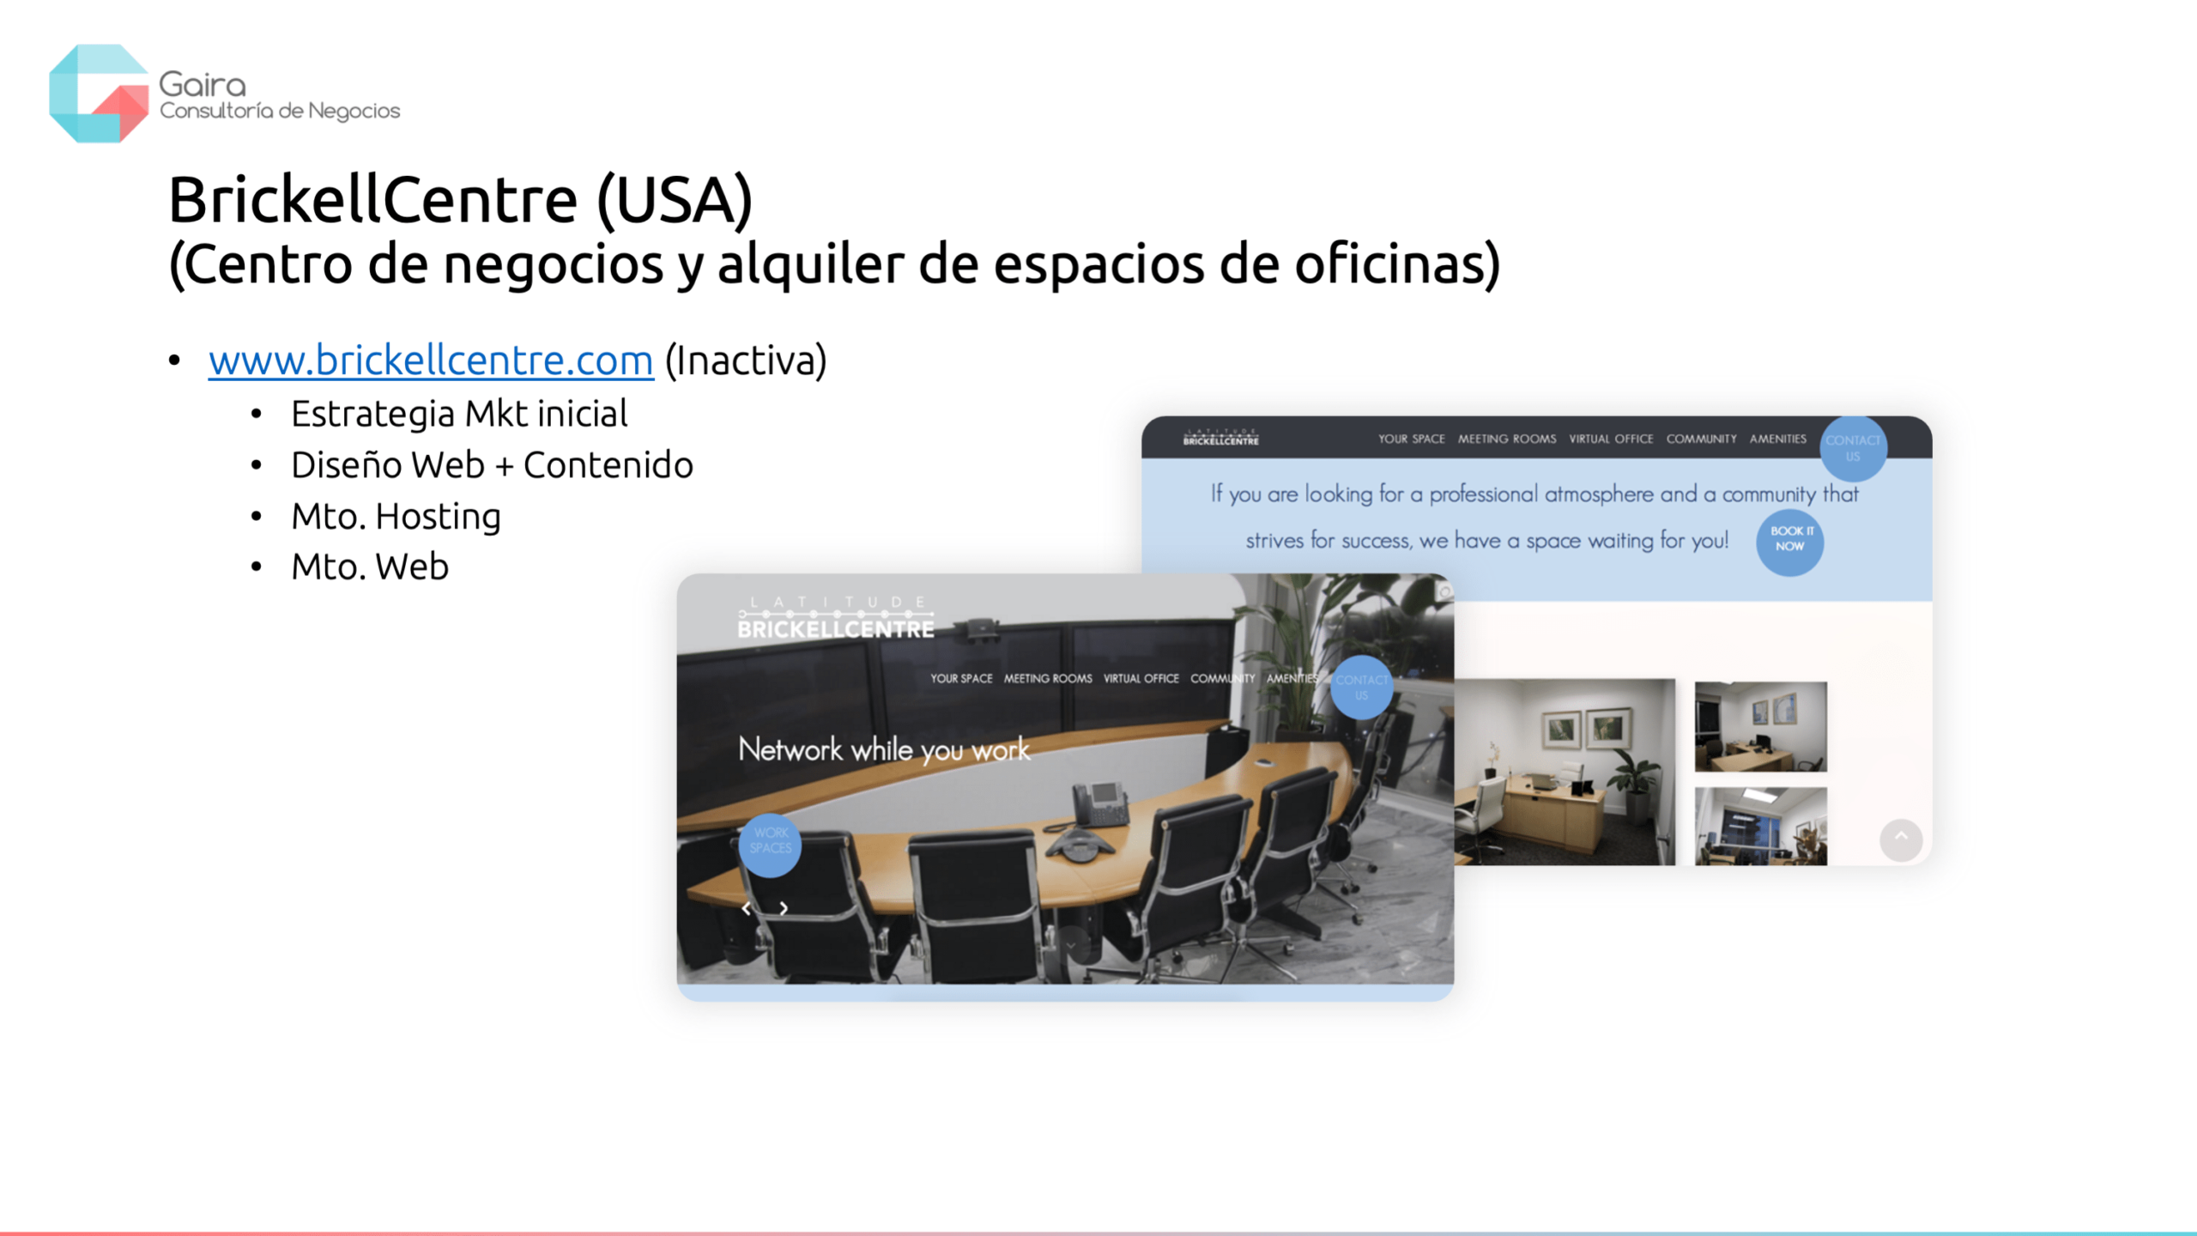Click the Estrategia Mkt inicial bullet
Viewport: 2197px width, 1236px height.
coord(459,414)
